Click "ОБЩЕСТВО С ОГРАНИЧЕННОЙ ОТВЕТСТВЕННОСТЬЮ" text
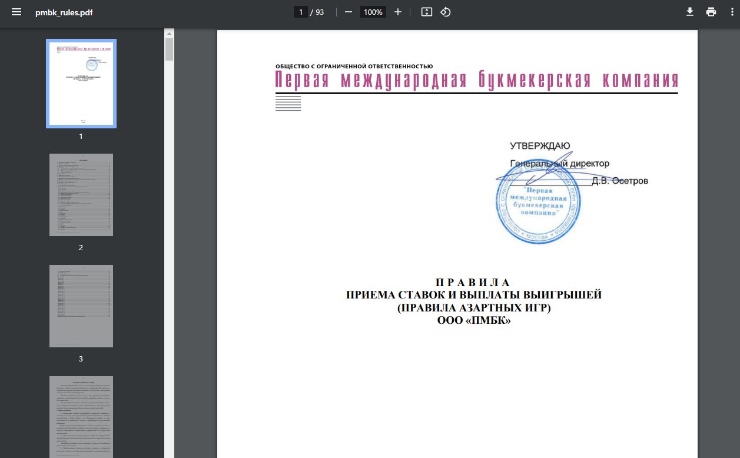This screenshot has height=458, width=740. [x=354, y=67]
